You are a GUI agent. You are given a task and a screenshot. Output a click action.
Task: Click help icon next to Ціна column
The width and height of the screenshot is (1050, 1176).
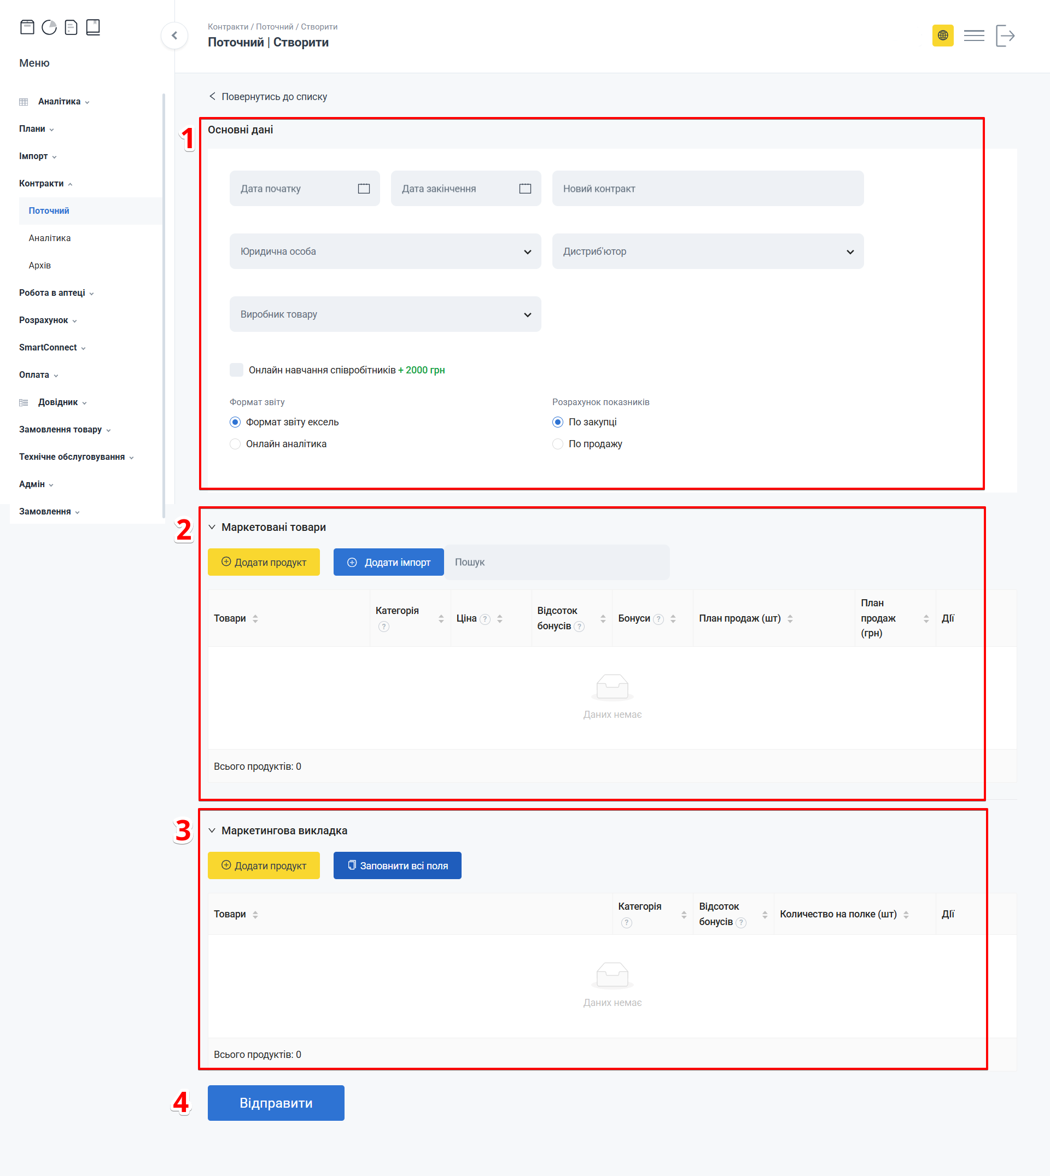pyautogui.click(x=485, y=619)
